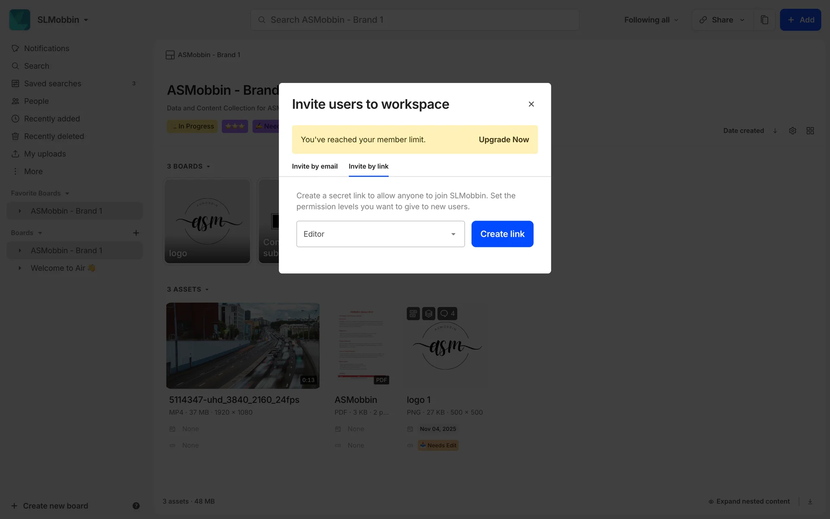The width and height of the screenshot is (830, 519).
Task: Open Recently deleted trash icon item
Action: tap(54, 136)
